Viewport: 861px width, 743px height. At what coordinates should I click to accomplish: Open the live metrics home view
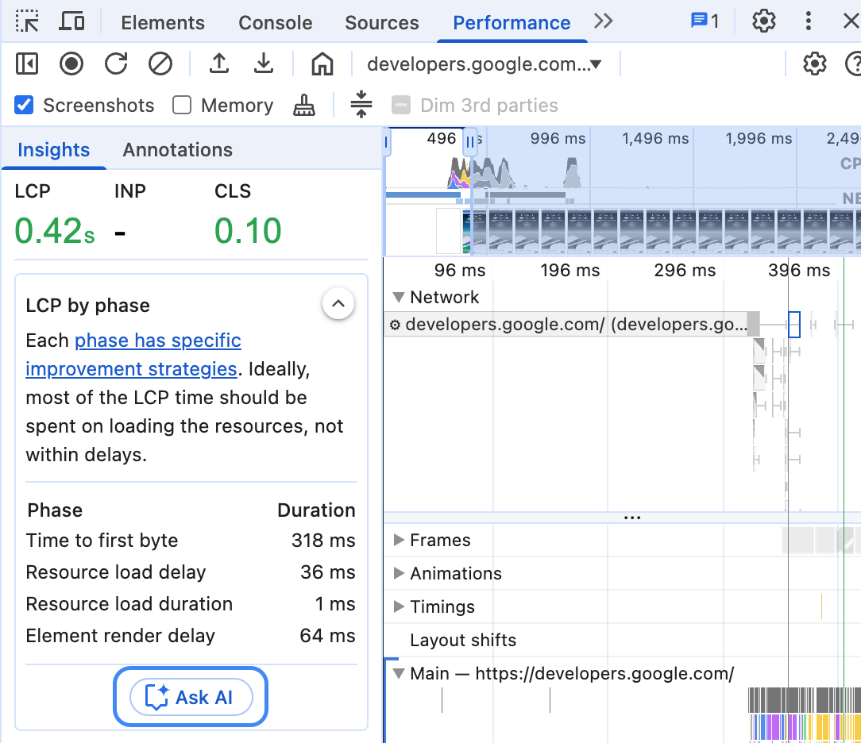click(322, 64)
